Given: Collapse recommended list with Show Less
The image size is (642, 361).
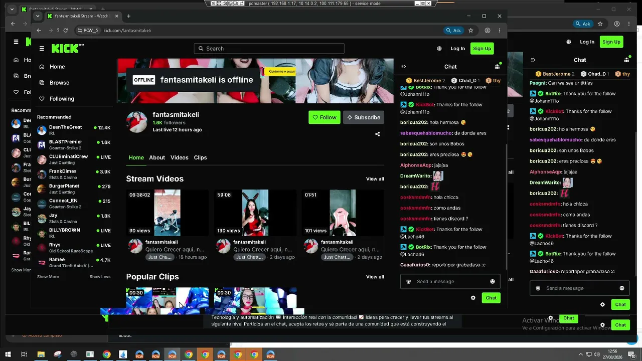Looking at the screenshot, I should 100,277.
